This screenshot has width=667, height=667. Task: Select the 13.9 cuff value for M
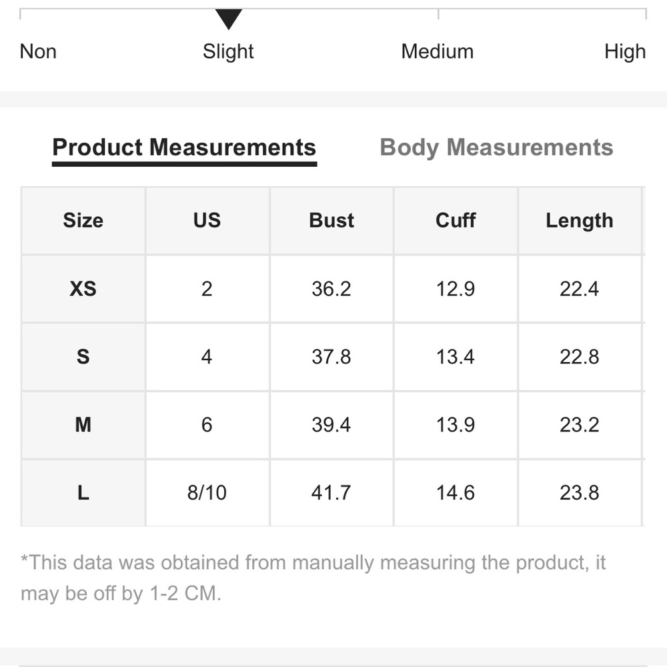pyautogui.click(x=456, y=425)
